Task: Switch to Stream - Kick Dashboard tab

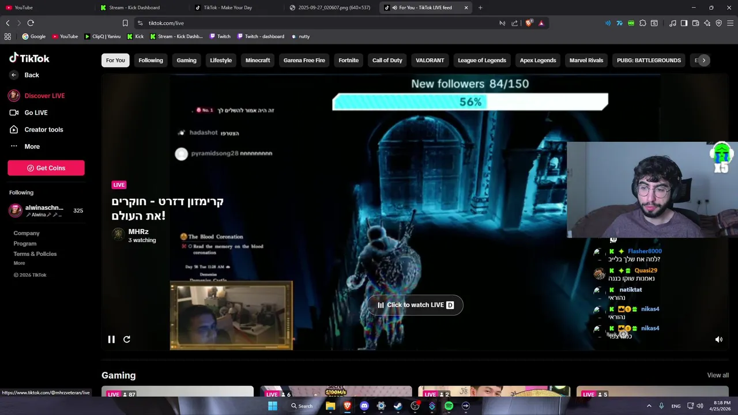Action: [141, 7]
